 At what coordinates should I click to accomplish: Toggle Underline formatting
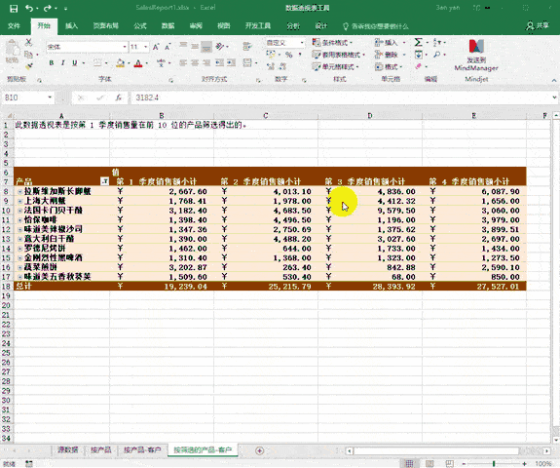click(x=74, y=63)
